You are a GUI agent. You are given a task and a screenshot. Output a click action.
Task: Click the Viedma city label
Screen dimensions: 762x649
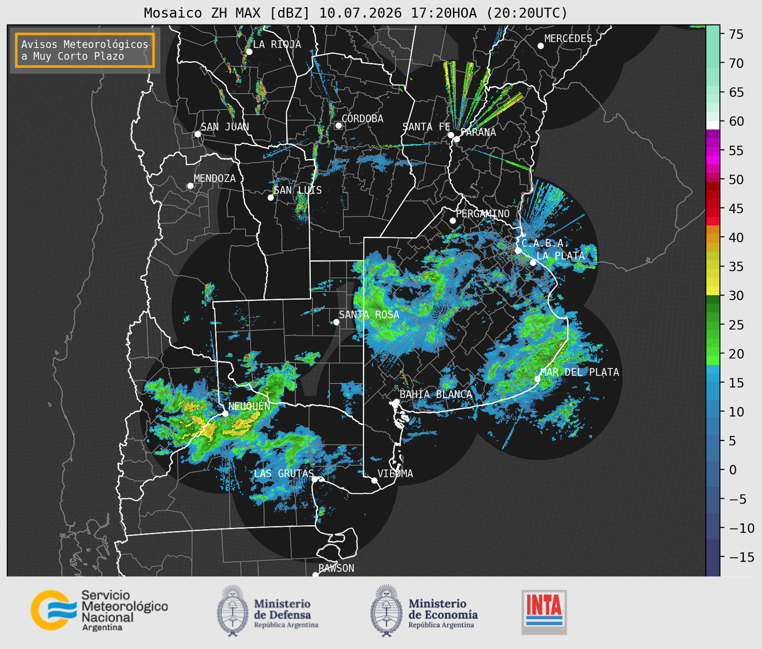click(395, 473)
